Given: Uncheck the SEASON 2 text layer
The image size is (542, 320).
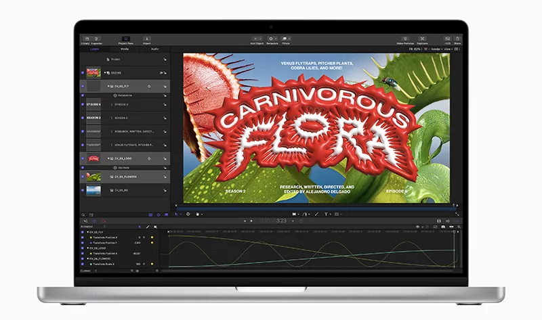Looking at the screenshot, I should coord(83,118).
